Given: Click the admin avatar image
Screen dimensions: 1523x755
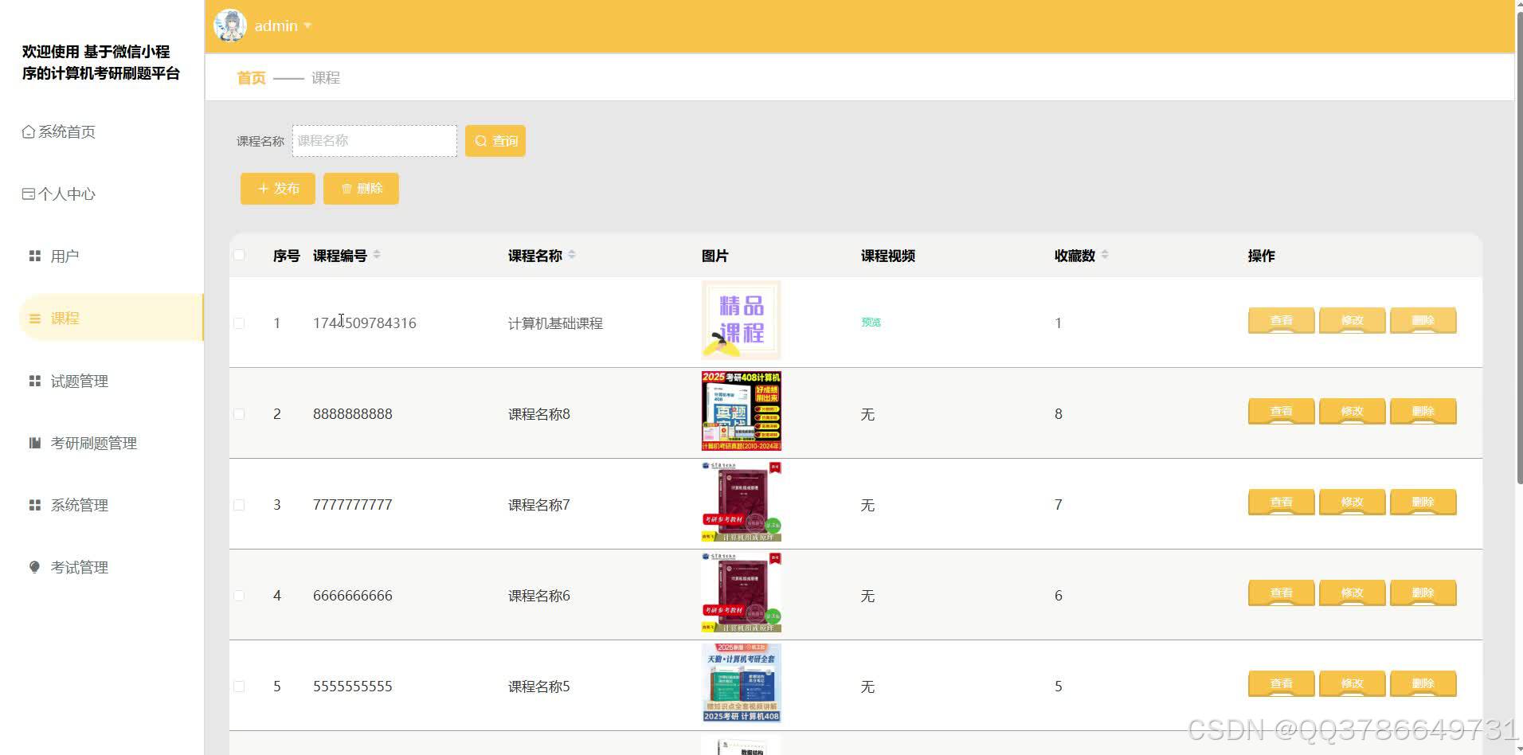Looking at the screenshot, I should pyautogui.click(x=229, y=25).
